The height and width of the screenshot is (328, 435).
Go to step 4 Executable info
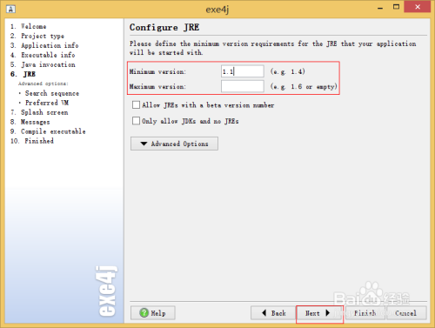click(43, 55)
